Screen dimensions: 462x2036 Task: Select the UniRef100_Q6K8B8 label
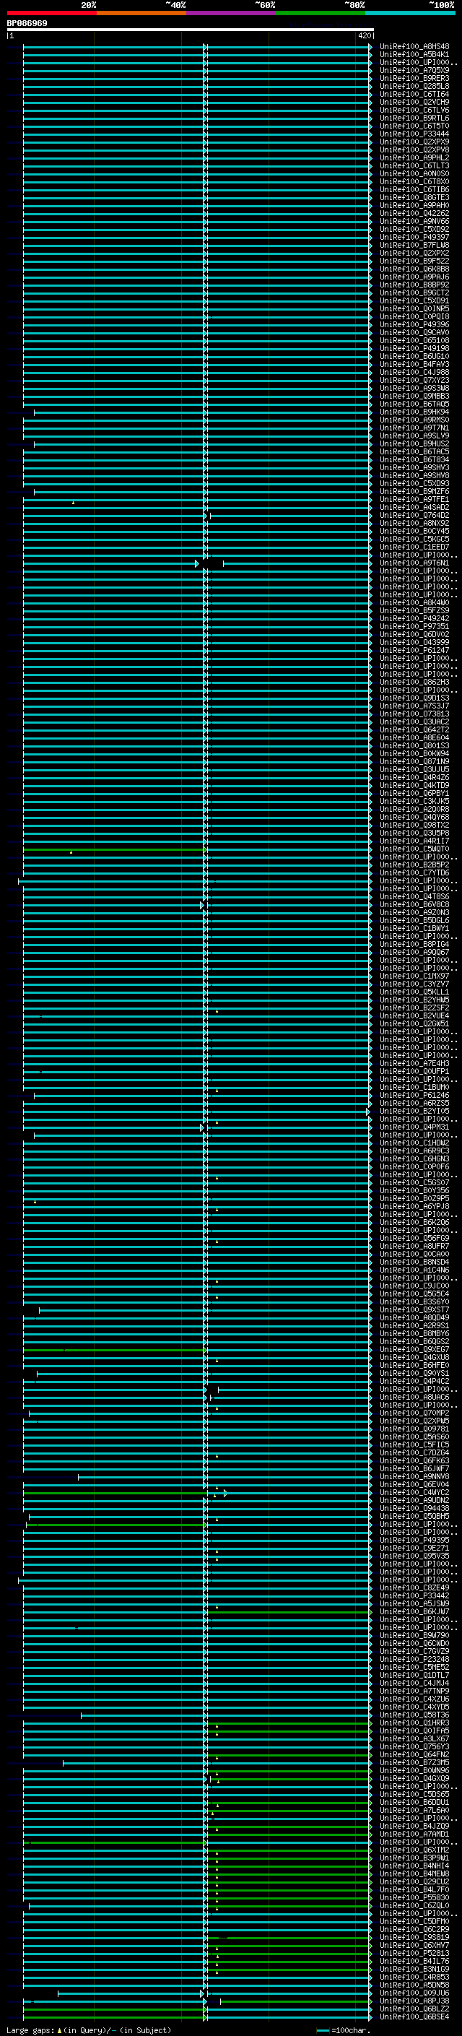click(414, 269)
